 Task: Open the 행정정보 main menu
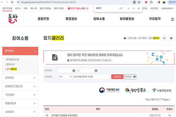click(71, 19)
